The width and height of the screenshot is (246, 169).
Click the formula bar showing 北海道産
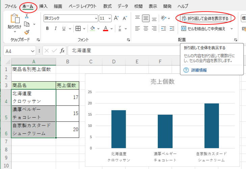124,51
